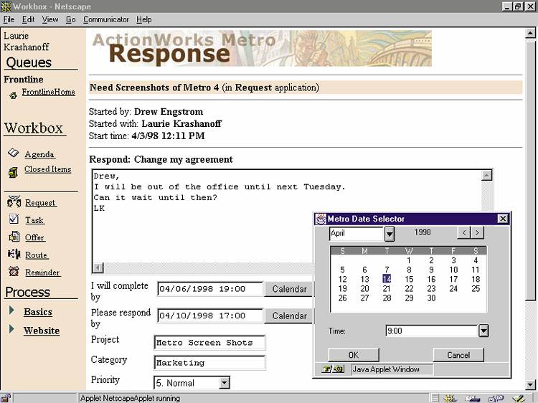Open the April month dropdown

[x=389, y=234]
